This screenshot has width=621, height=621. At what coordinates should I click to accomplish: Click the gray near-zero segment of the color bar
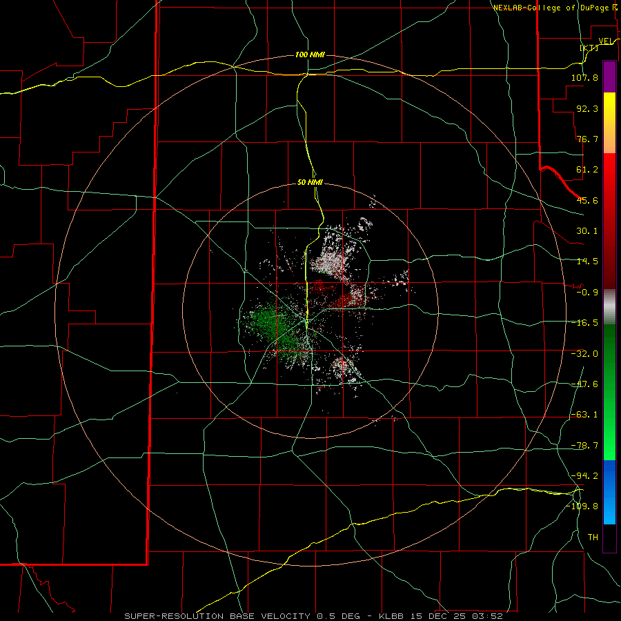coord(609,307)
